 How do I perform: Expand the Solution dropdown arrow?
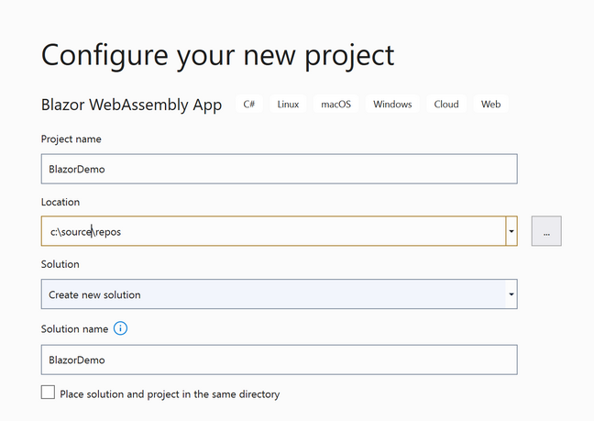coord(511,294)
